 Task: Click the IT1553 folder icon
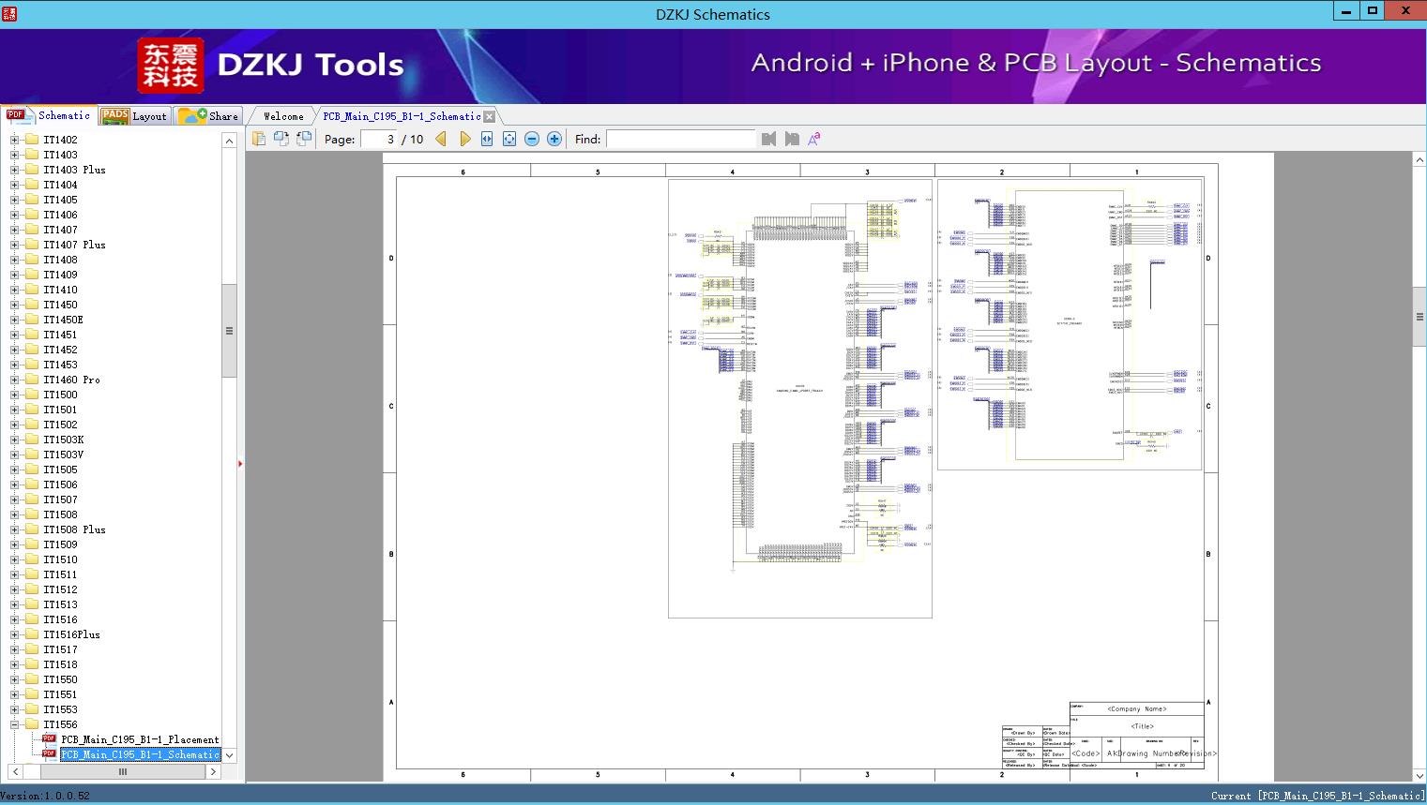point(32,709)
